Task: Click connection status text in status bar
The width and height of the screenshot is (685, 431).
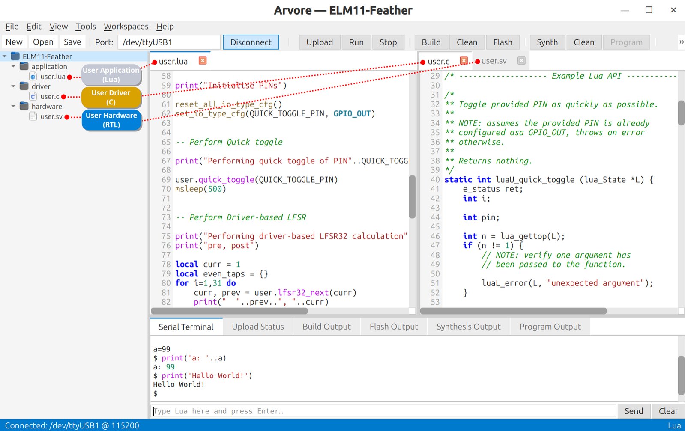Action: [72, 425]
